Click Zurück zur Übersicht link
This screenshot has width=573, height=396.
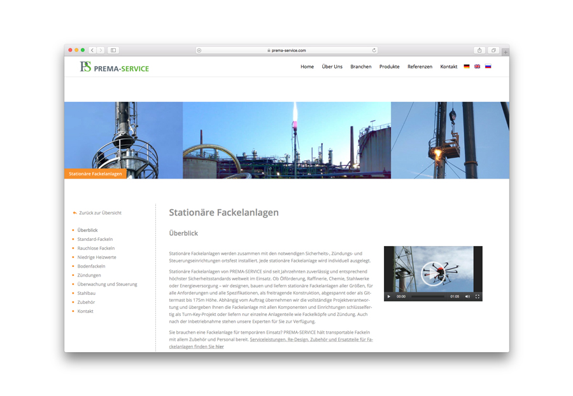(x=100, y=213)
